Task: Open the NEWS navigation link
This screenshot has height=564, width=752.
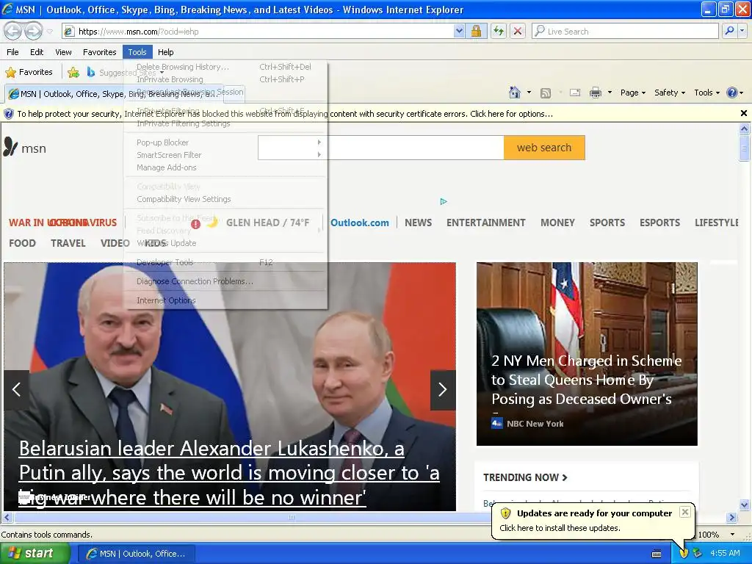Action: click(x=418, y=223)
